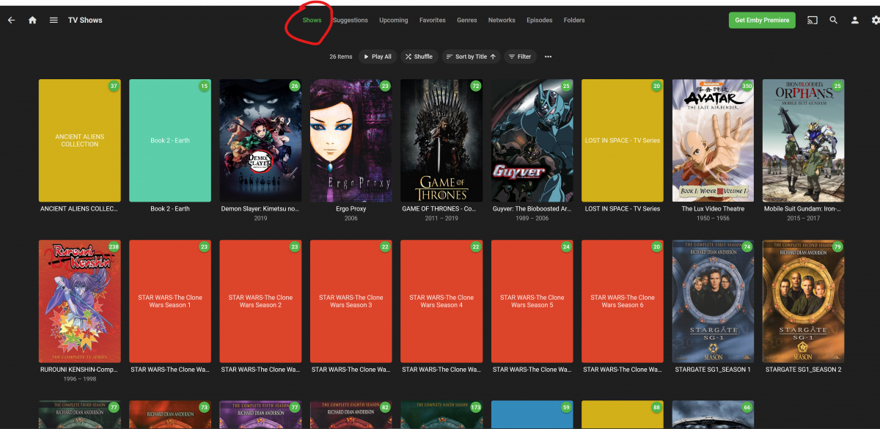880x429 pixels.
Task: Open the Sort by Title dropdown
Action: [x=471, y=56]
